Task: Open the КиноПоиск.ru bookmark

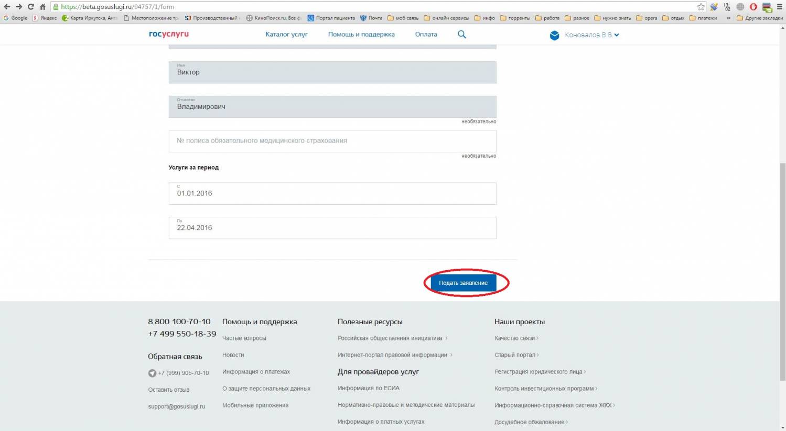Action: pyautogui.click(x=274, y=18)
